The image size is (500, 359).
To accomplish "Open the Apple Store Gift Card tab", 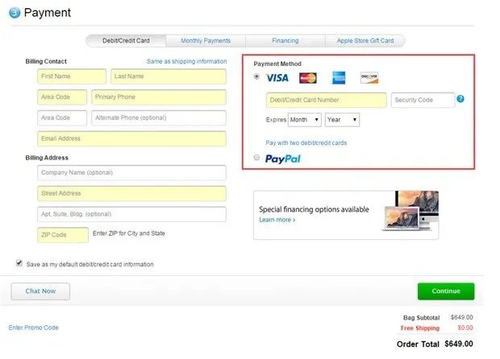I will pos(365,41).
